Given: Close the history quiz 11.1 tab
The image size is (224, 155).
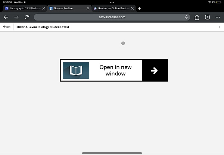Looking at the screenshot, I should point(44,8).
